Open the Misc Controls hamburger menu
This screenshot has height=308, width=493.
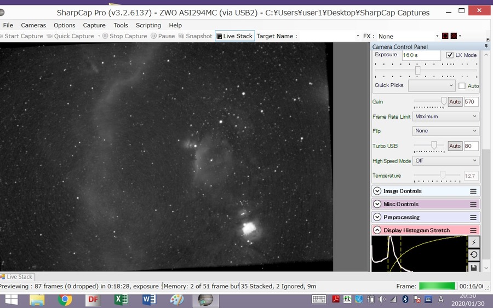pyautogui.click(x=473, y=205)
